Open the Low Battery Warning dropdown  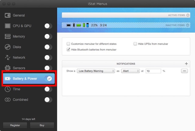tap(96, 71)
